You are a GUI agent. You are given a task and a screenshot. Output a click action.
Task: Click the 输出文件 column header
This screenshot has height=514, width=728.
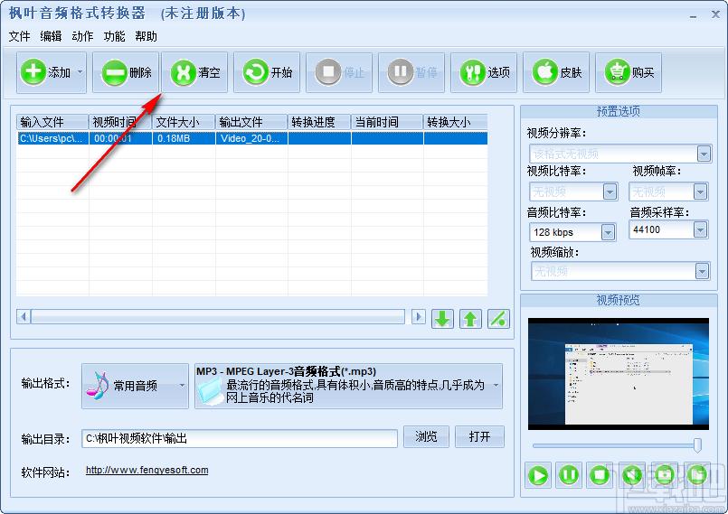(251, 122)
